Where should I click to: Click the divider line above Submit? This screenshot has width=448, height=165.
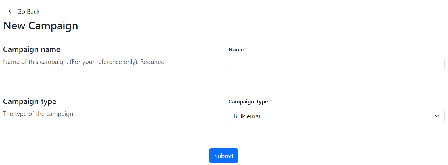coord(224,139)
